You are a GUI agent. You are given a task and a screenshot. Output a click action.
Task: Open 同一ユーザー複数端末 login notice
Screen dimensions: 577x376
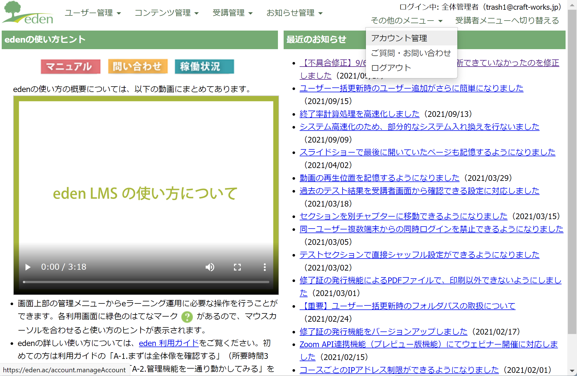pyautogui.click(x=431, y=229)
